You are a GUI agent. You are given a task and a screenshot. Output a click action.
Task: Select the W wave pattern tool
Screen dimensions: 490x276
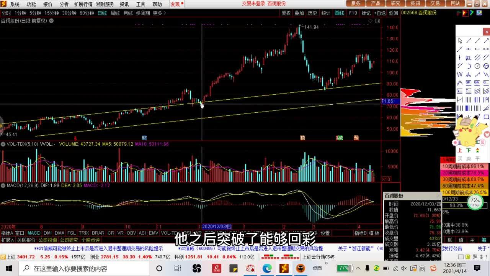coord(460,74)
